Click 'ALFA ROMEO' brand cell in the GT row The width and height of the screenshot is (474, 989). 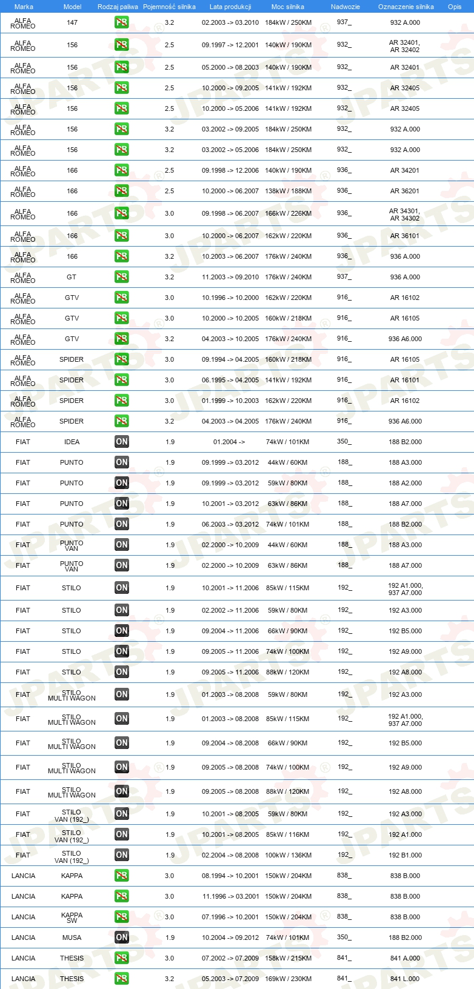[23, 278]
